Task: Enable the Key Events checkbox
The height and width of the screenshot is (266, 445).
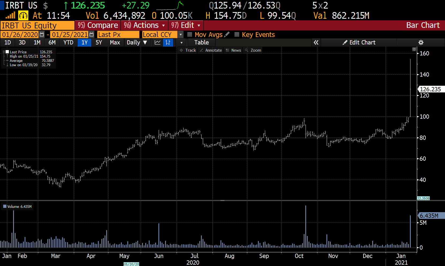Action: pos(237,34)
